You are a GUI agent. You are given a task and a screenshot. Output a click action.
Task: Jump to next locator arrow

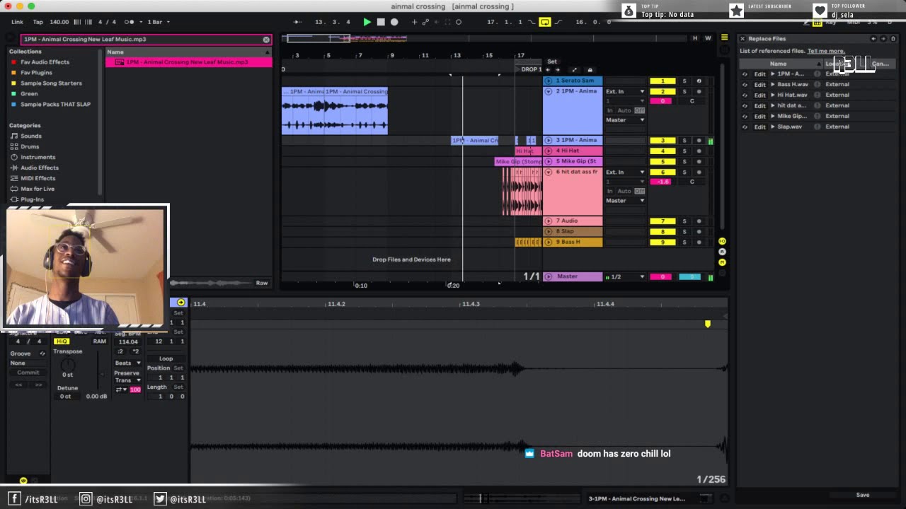point(557,70)
